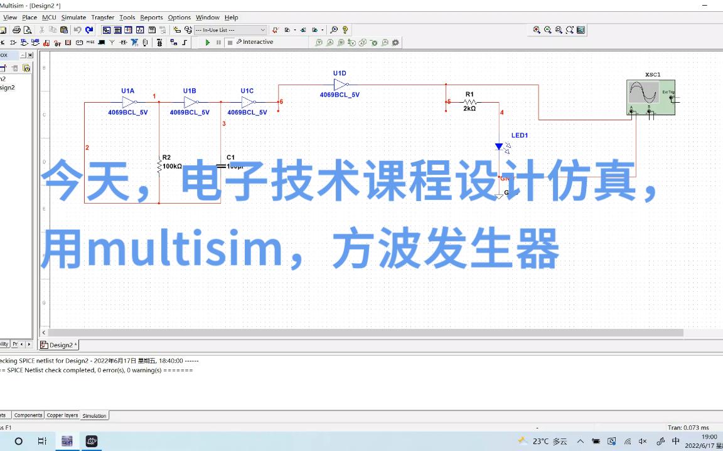This screenshot has height=451, width=723.
Task: Switch to the Components tab
Action: click(x=28, y=415)
